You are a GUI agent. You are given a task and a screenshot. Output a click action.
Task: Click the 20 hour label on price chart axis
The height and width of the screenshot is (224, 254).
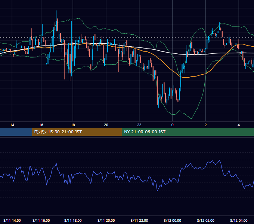click(x=106, y=125)
